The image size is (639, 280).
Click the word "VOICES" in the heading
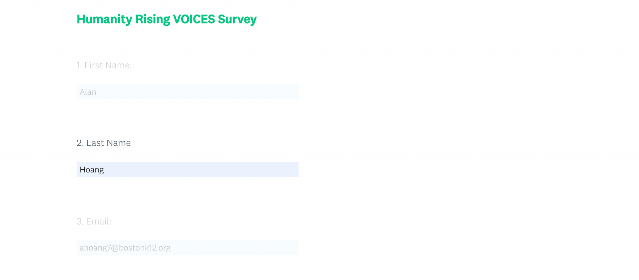click(194, 19)
